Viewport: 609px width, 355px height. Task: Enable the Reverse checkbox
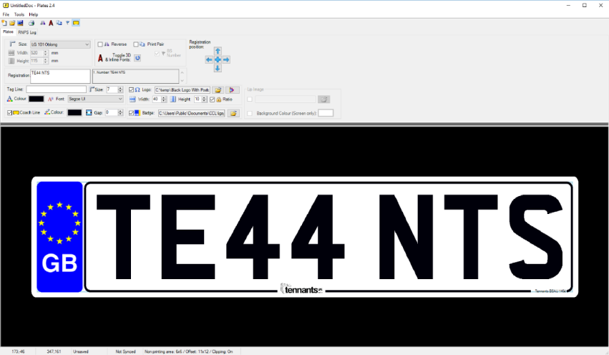[x=100, y=44]
